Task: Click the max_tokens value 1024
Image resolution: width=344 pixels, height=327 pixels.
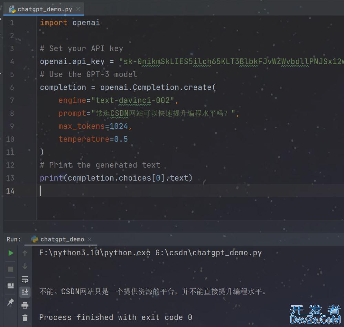Action: coord(119,126)
